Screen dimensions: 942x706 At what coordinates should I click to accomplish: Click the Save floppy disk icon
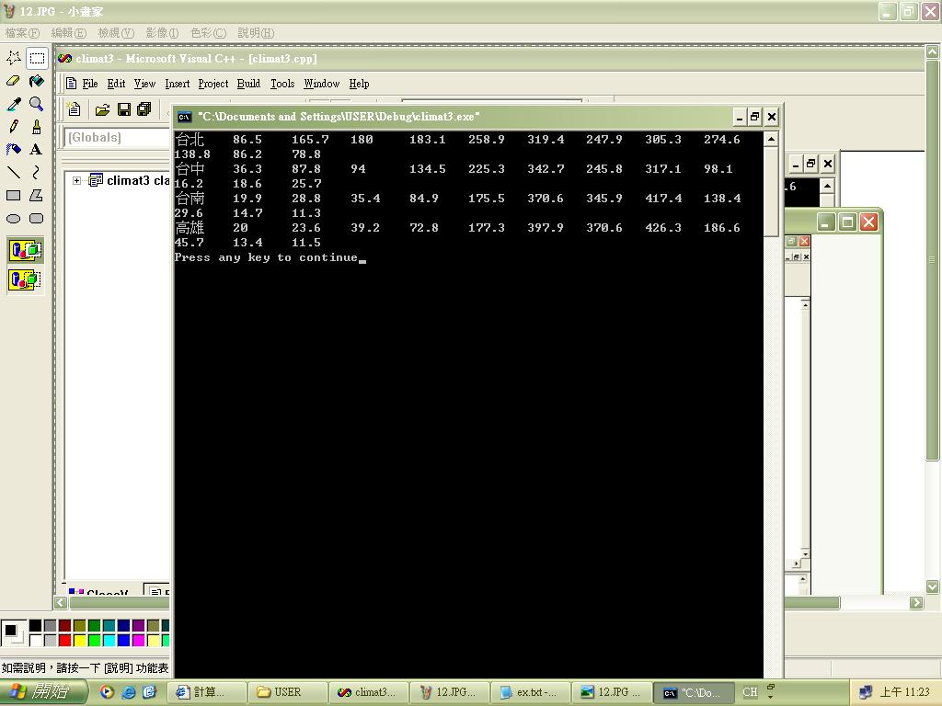coord(123,109)
